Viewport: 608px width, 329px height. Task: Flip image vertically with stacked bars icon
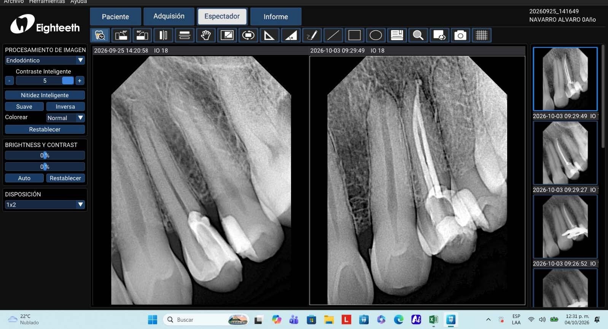[185, 35]
